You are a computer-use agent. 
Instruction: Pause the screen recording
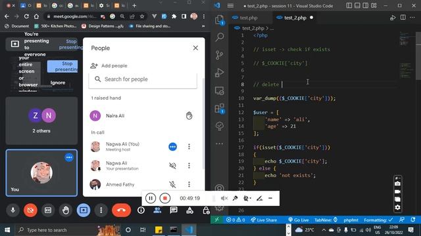tap(151, 198)
